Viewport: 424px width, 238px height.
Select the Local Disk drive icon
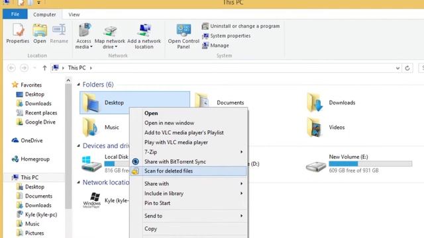pos(91,164)
